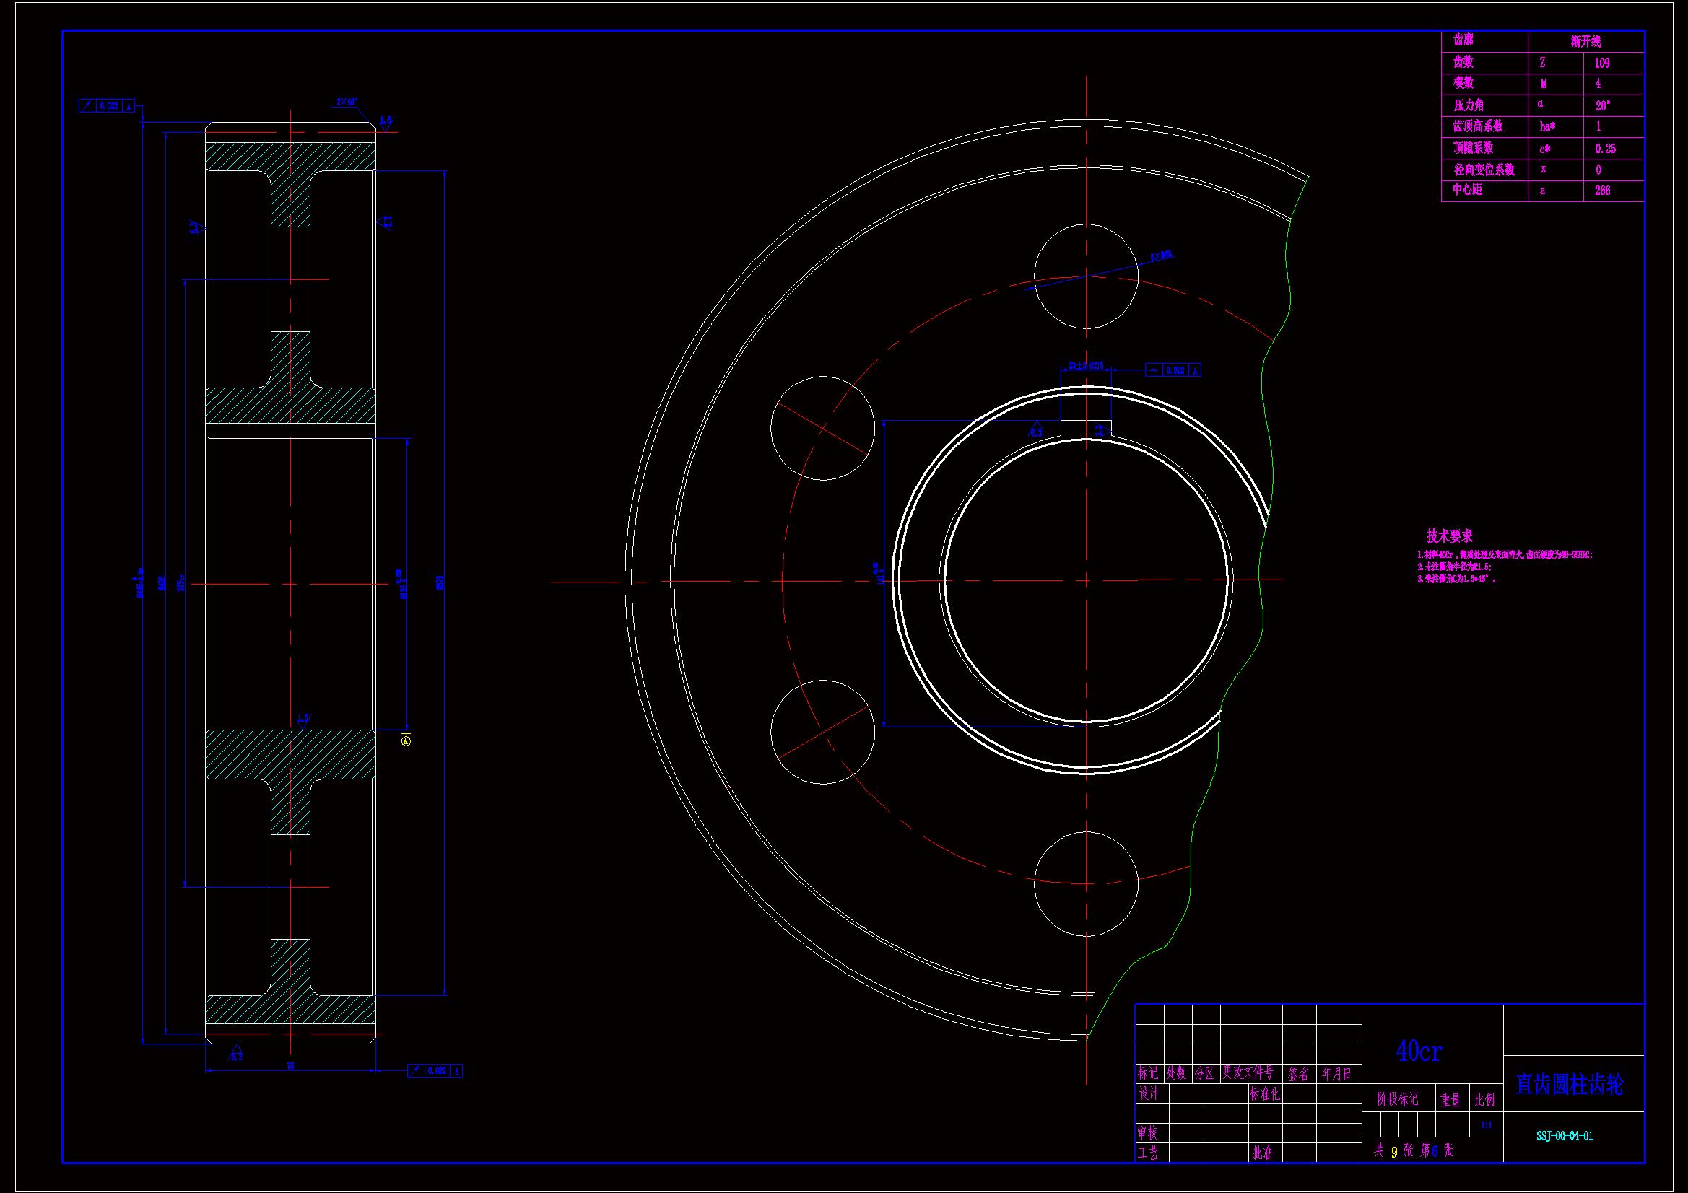
Task: Click the yellow datum A circle marker
Action: pos(406,740)
